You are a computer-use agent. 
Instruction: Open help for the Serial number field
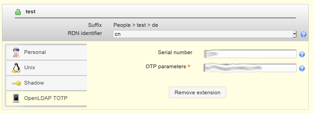pyautogui.click(x=302, y=54)
